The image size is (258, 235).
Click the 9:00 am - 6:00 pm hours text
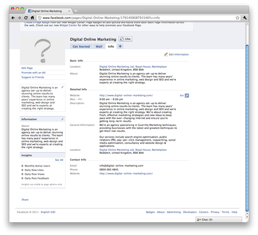coord(111,99)
